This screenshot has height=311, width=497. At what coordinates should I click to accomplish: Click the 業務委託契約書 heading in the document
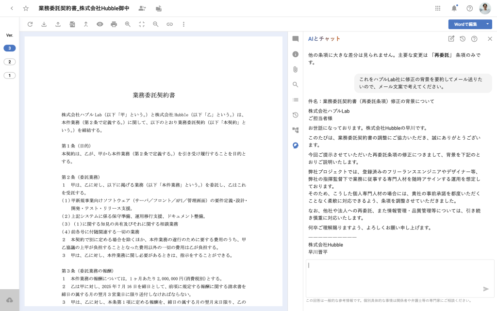pyautogui.click(x=154, y=95)
